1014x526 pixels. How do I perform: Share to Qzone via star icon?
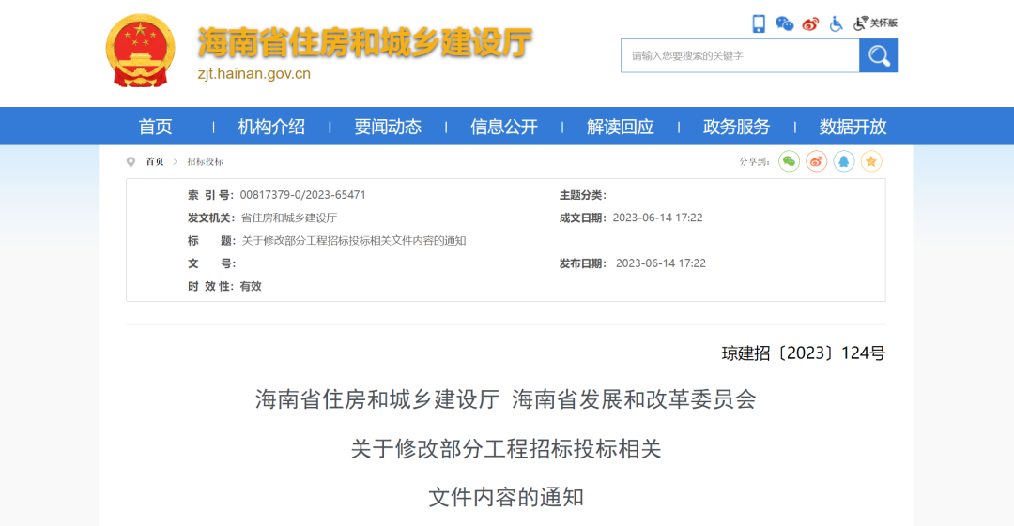pos(871,161)
